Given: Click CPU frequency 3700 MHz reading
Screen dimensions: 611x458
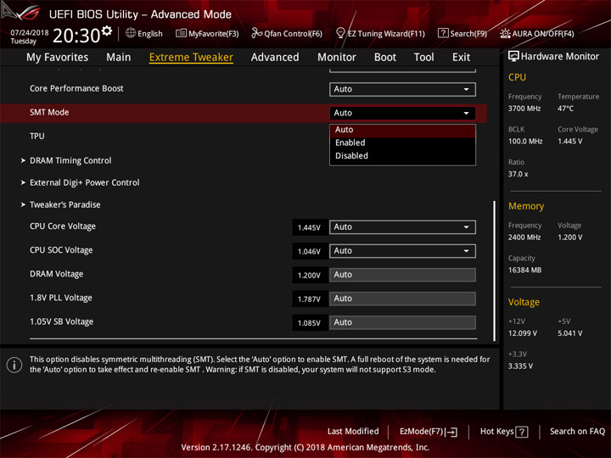Looking at the screenshot, I should [524, 109].
